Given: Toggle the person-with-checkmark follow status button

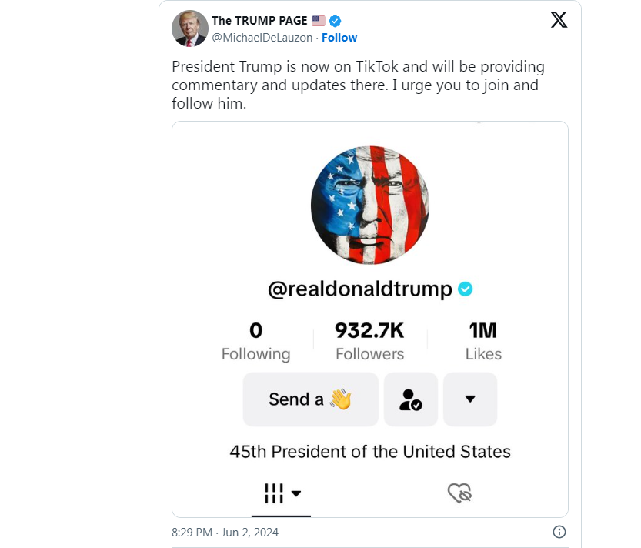Looking at the screenshot, I should tap(411, 399).
